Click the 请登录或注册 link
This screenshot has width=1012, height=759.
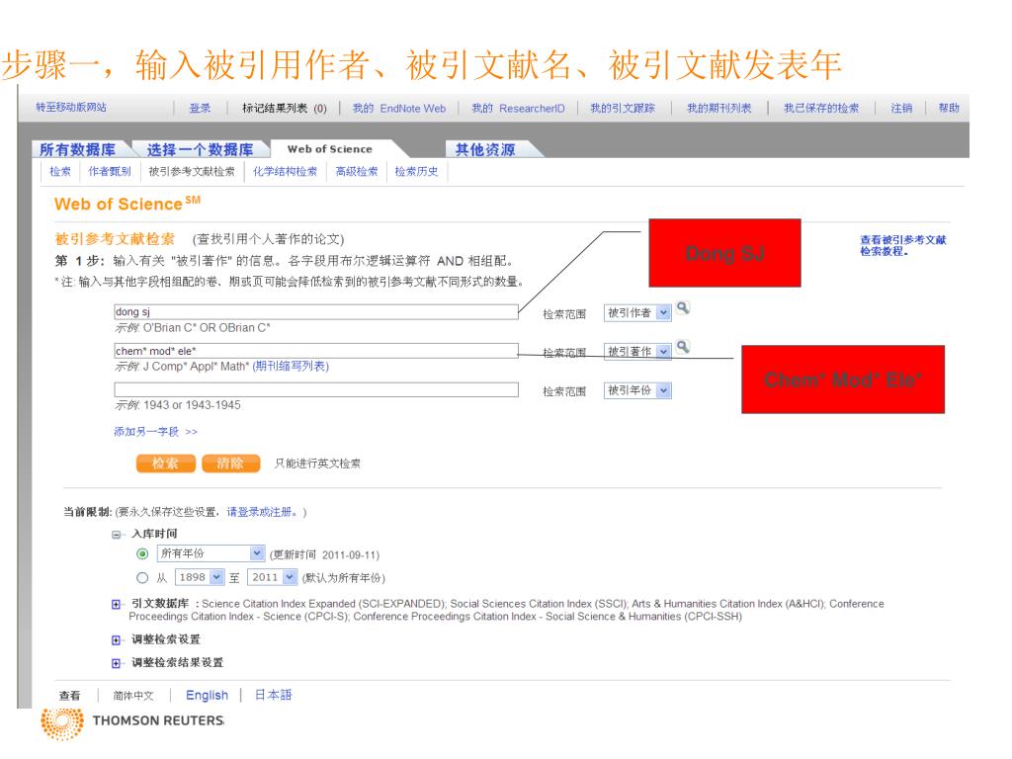262,512
